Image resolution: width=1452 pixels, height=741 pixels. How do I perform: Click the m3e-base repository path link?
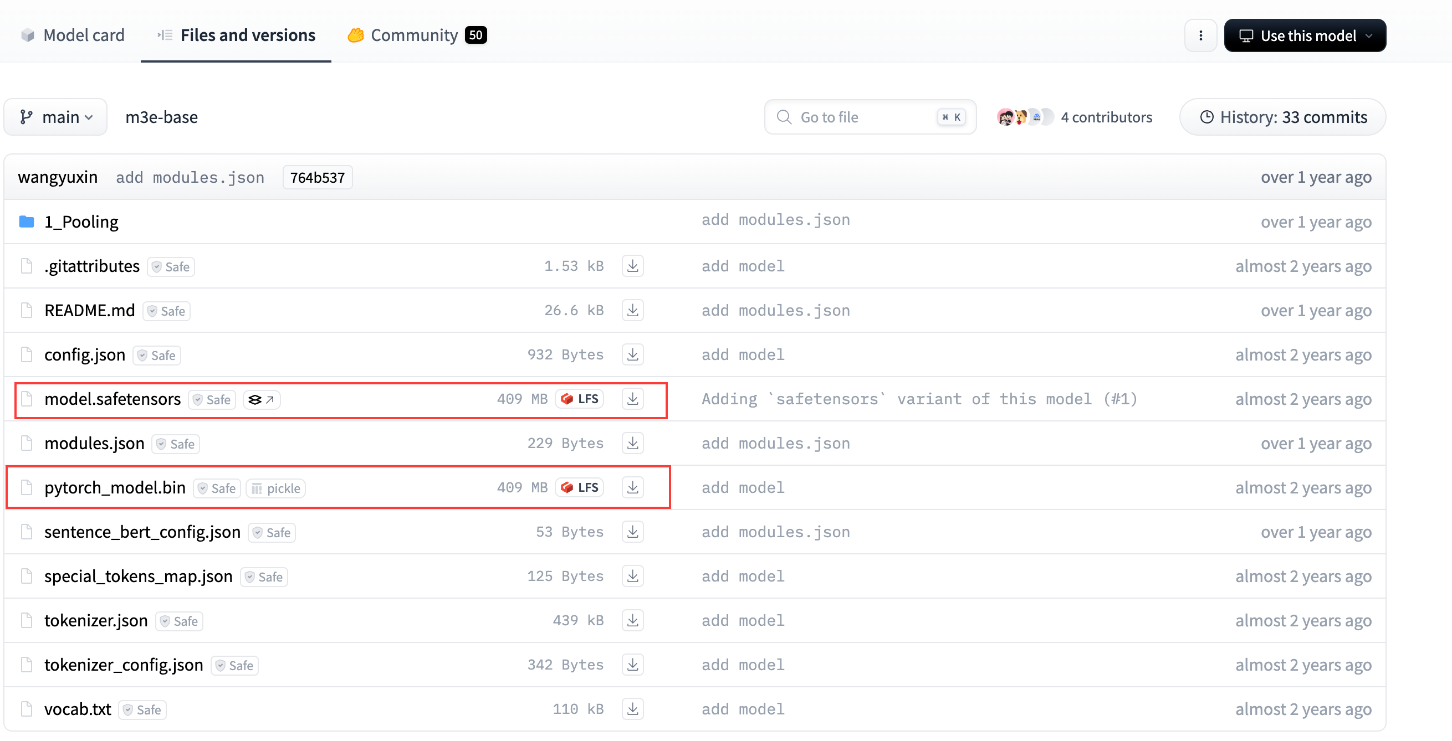tap(161, 117)
